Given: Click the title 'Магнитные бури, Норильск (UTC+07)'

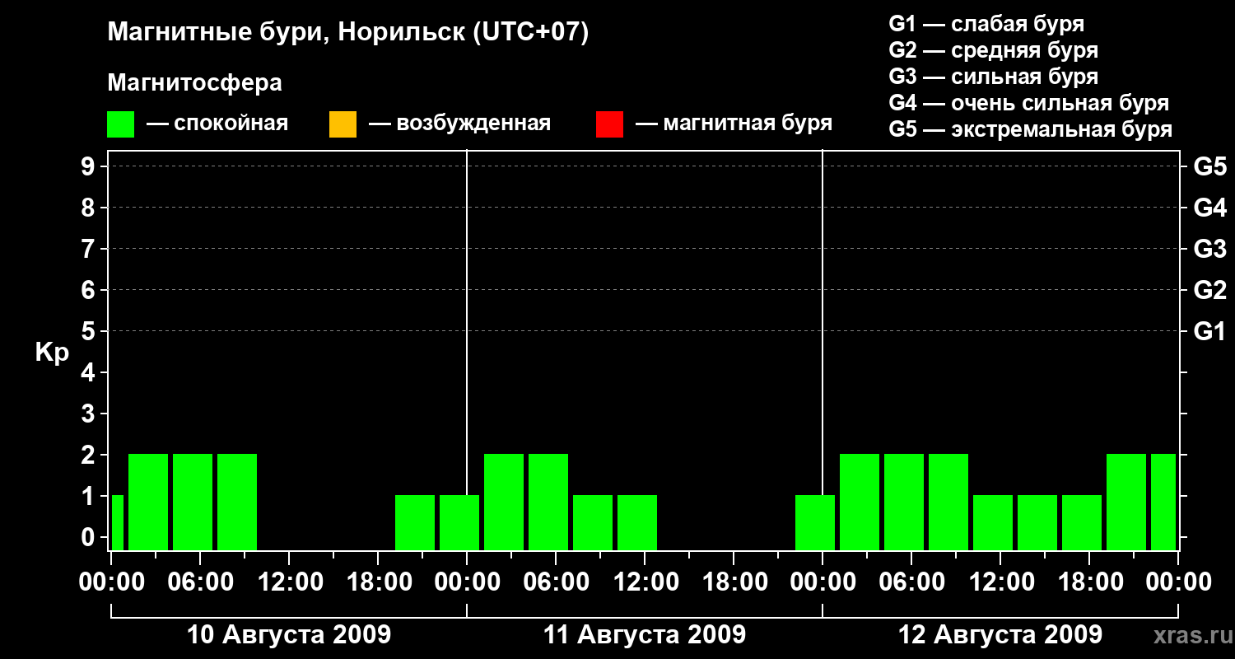Looking at the screenshot, I should pos(348,34).
